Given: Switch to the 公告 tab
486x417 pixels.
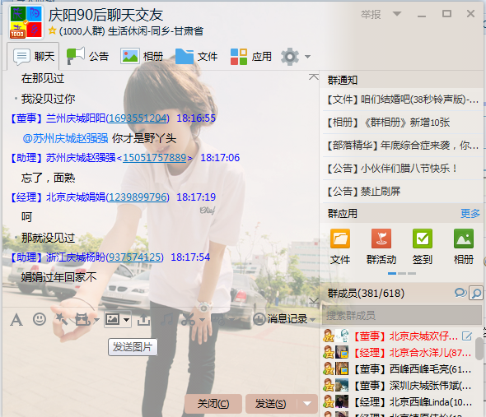Looking at the screenshot, I should click(x=87, y=57).
